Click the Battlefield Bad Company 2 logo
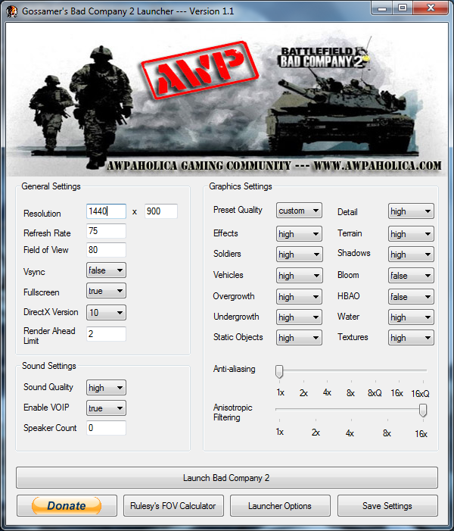454x531 pixels. (x=322, y=57)
